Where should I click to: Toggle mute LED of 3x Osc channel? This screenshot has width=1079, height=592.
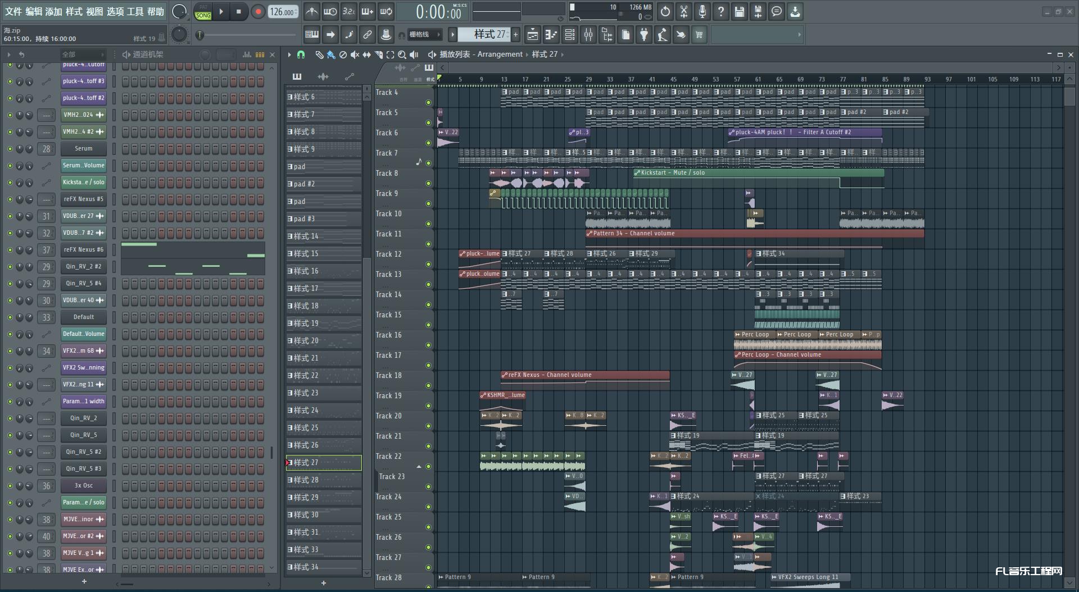pyautogui.click(x=10, y=486)
